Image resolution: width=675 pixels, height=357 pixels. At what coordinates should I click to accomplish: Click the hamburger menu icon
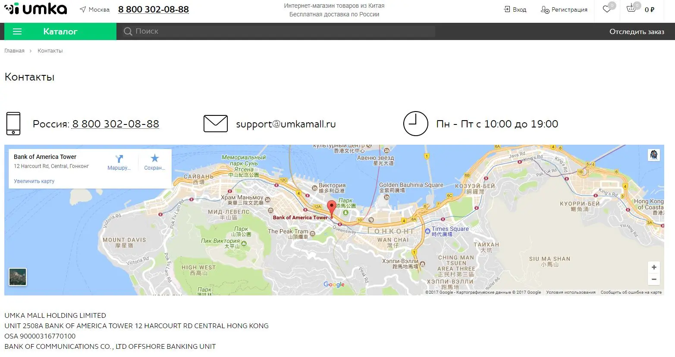[17, 31]
